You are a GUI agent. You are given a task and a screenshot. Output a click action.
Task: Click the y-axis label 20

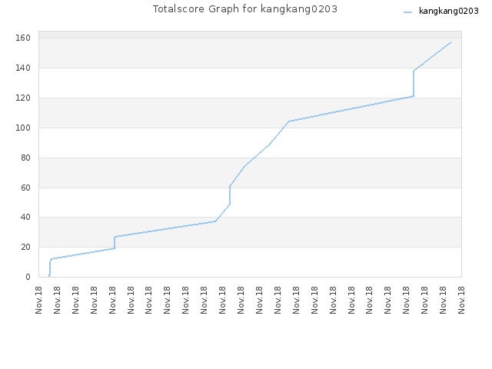25,248
